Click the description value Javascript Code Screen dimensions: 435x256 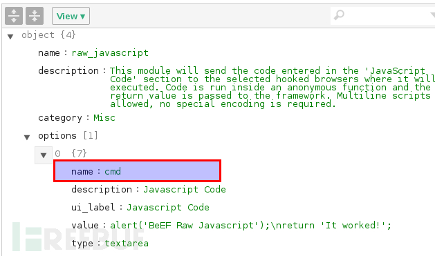point(185,190)
